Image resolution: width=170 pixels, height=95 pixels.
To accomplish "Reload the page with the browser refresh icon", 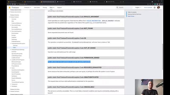I will [x=13, y=4].
